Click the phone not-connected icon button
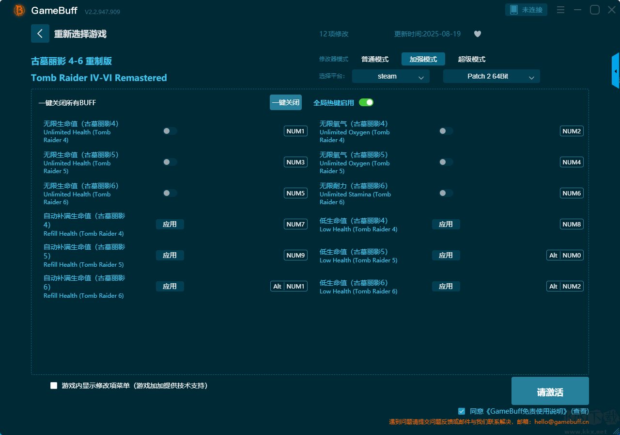The height and width of the screenshot is (435, 620). 526,10
